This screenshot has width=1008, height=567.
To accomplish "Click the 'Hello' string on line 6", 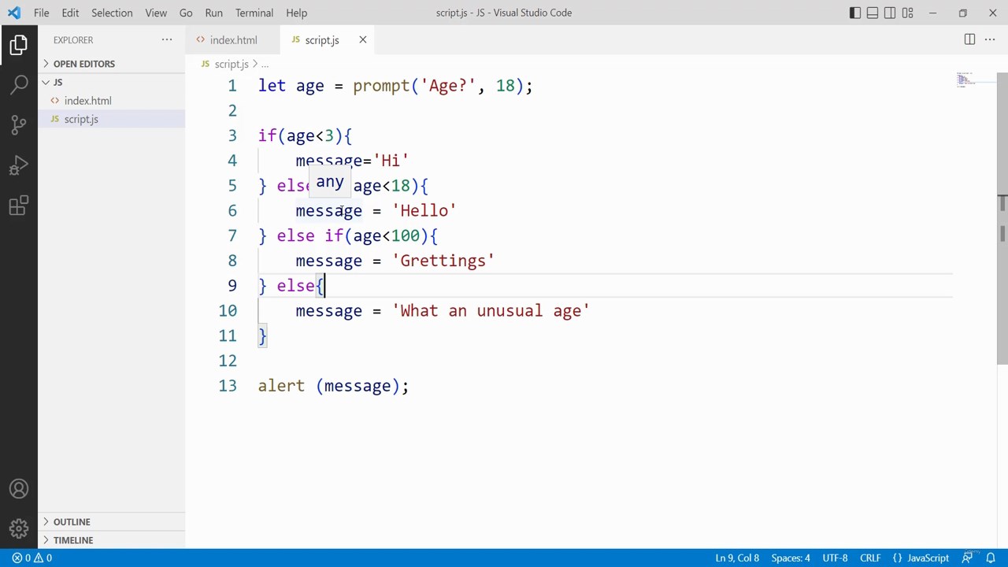I will click(x=424, y=211).
